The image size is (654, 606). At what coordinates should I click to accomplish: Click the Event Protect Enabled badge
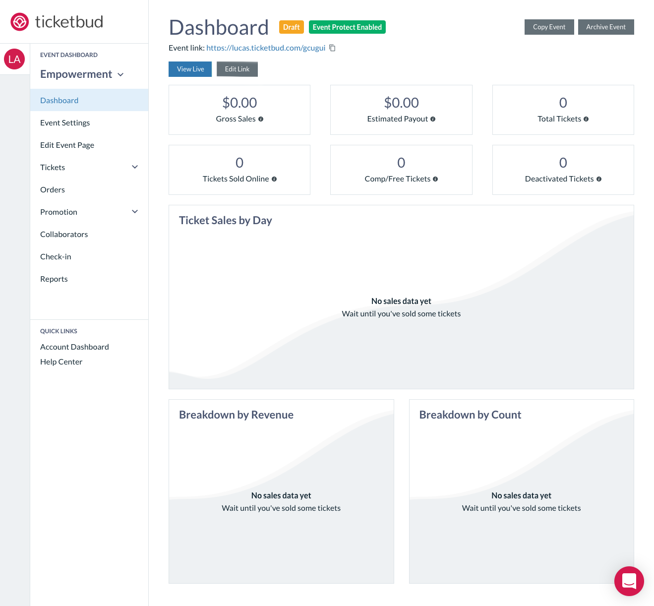347,27
